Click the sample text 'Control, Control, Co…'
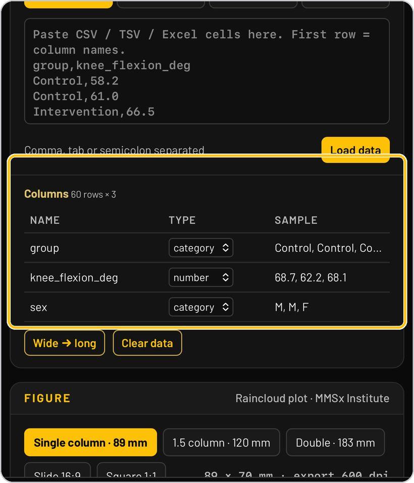 328,248
